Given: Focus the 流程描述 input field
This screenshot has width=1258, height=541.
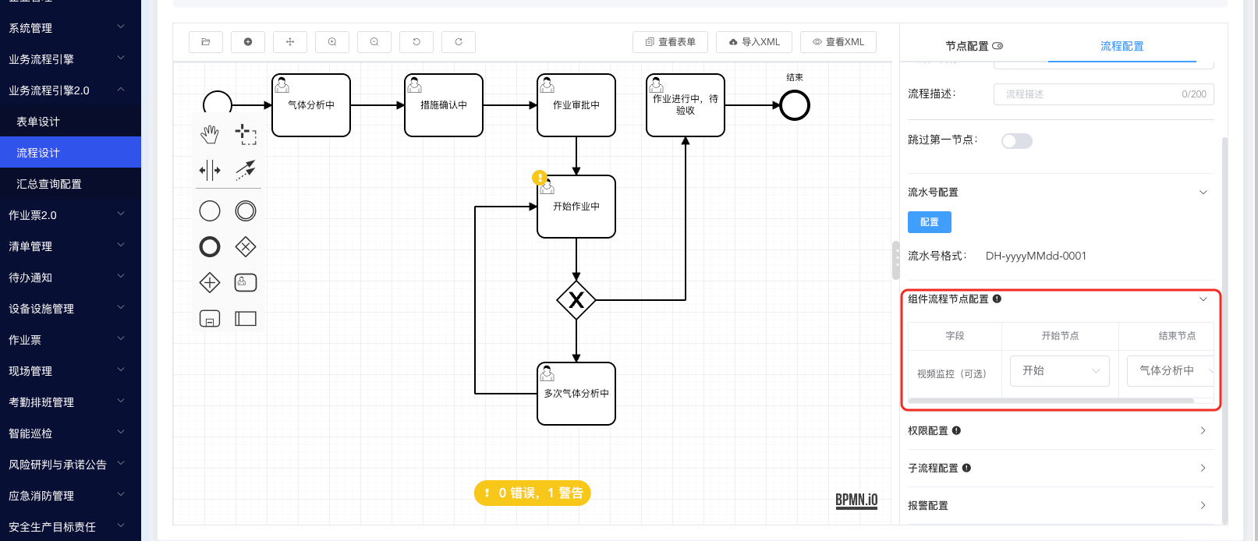Looking at the screenshot, I should pyautogui.click(x=1104, y=94).
